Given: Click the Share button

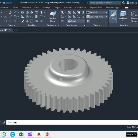Looking at the screenshot, I should 7,3.
